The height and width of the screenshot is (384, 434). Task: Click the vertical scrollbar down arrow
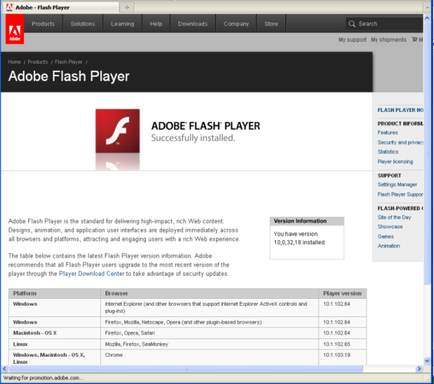(x=427, y=361)
